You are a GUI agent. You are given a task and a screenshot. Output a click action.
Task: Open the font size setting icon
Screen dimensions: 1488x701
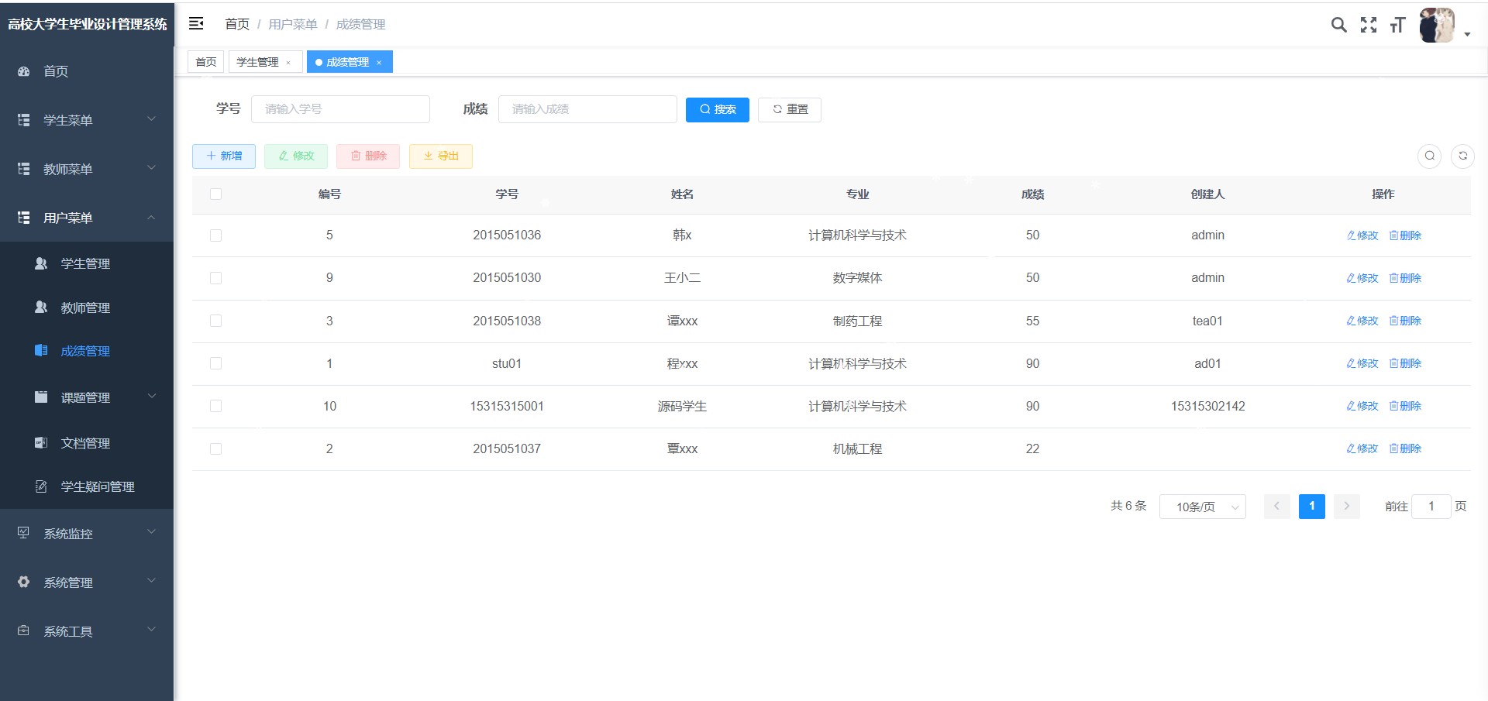1397,26
